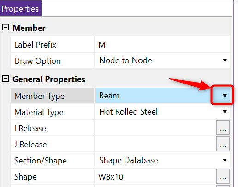Click the Member section heading
Image resolution: width=238 pixels, height=187 pixels.
pyautogui.click(x=29, y=28)
